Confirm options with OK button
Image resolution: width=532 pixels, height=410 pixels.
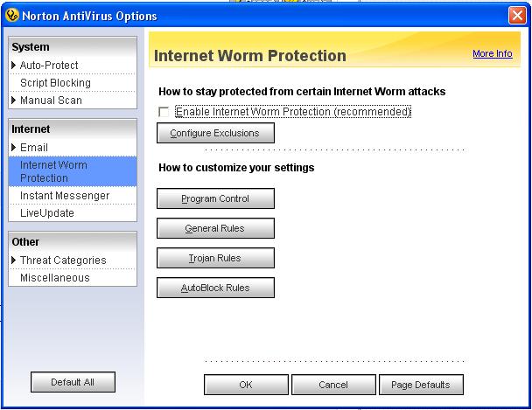(x=246, y=385)
